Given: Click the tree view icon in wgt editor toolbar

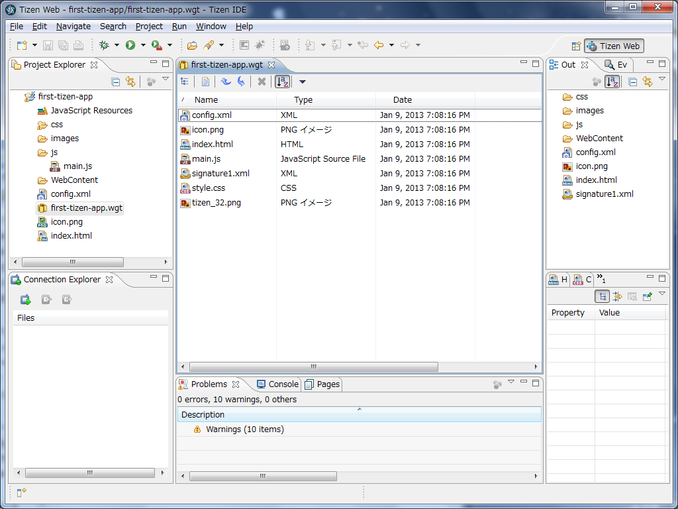Looking at the screenshot, I should click(x=185, y=82).
